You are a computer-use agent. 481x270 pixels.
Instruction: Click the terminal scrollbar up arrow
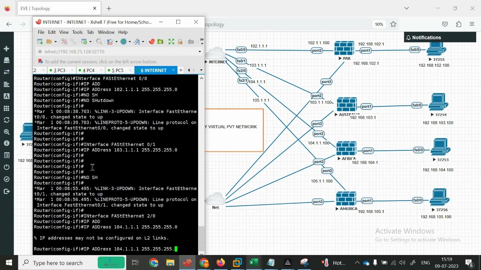click(201, 78)
